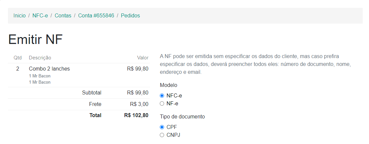
Task: Select CPF as the document type
Action: (162, 127)
